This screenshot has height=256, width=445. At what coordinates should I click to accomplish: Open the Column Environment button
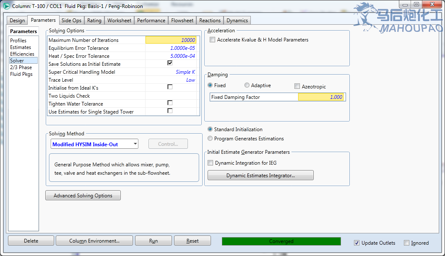pos(94,241)
